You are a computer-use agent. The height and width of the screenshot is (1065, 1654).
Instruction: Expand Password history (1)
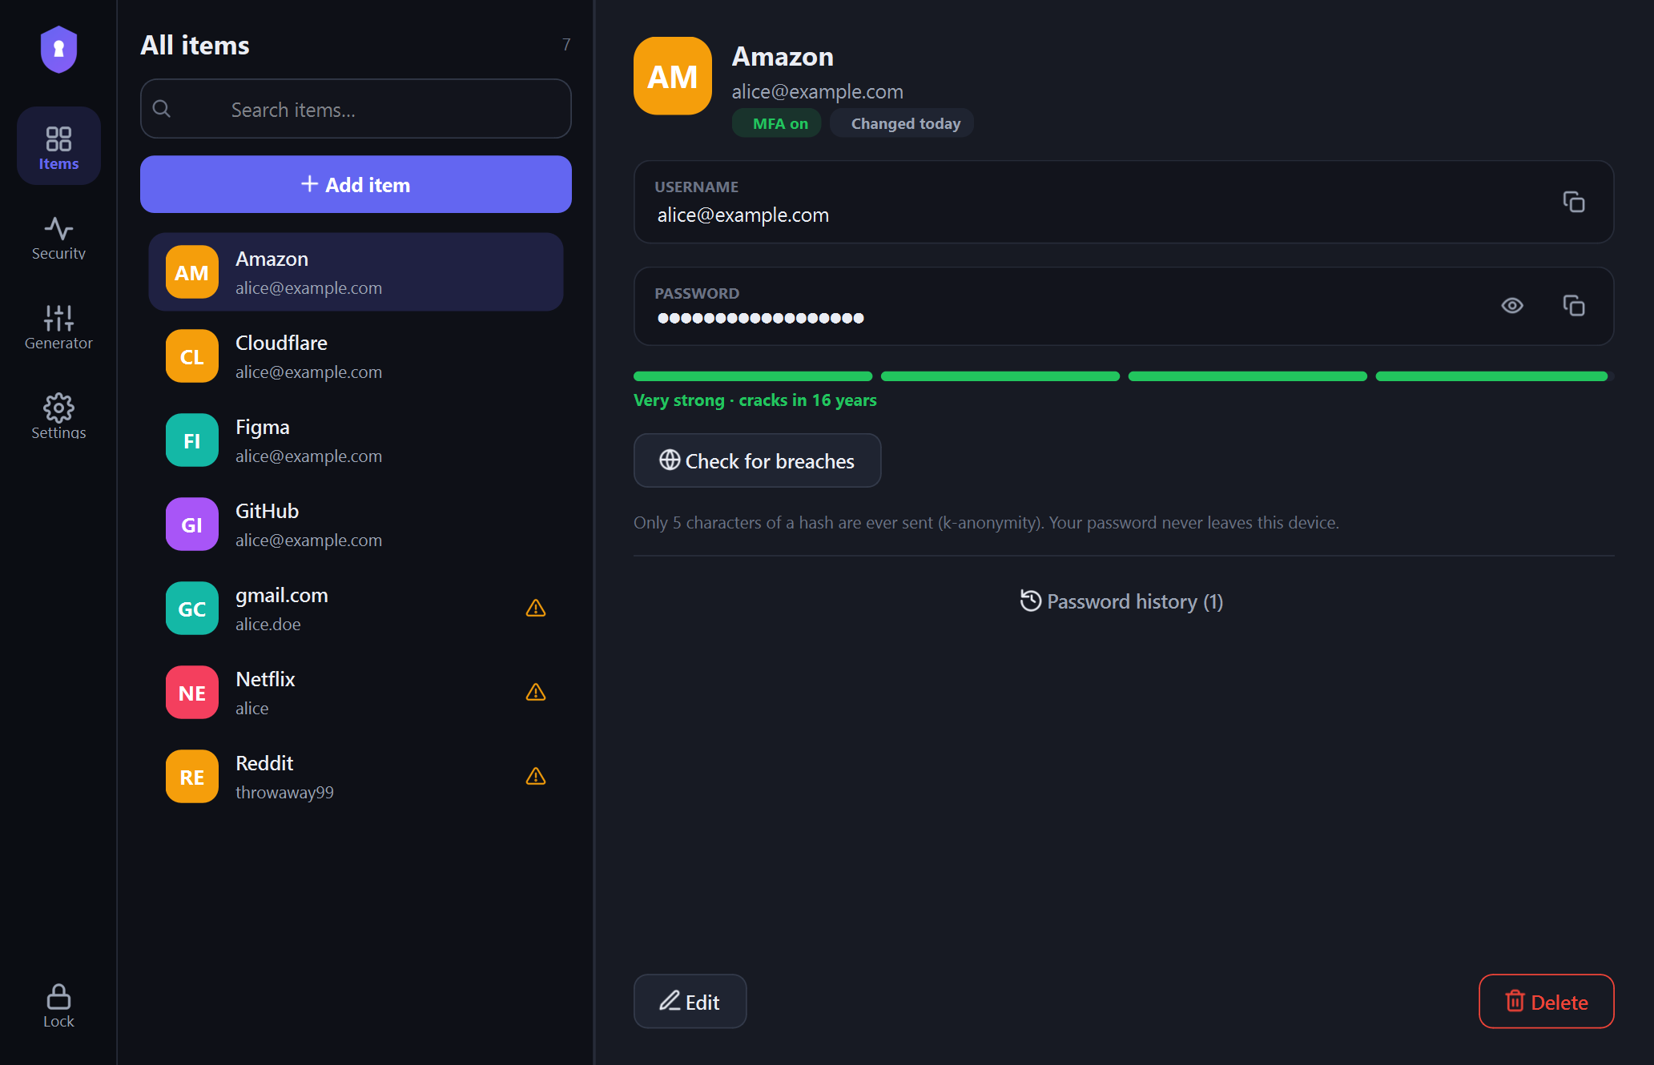(1121, 601)
